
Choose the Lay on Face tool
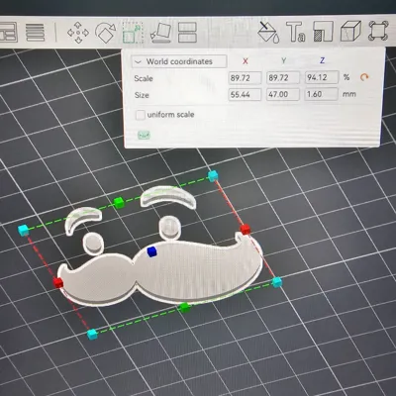pos(160,33)
